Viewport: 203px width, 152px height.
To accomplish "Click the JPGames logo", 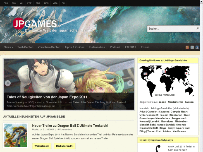I will click(x=37, y=24).
